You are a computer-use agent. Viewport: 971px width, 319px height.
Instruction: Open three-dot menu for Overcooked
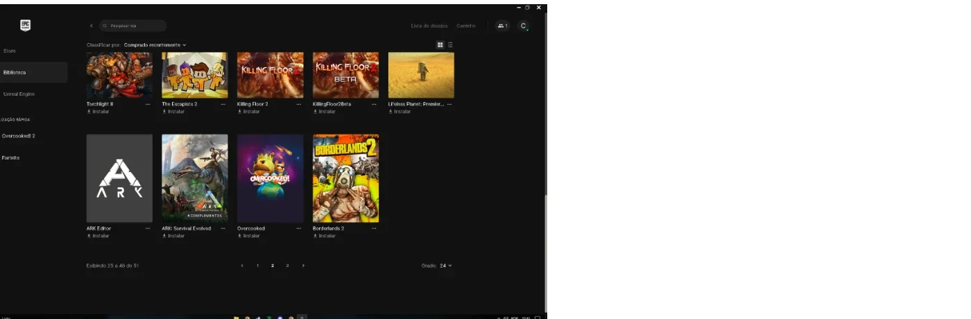[299, 228]
